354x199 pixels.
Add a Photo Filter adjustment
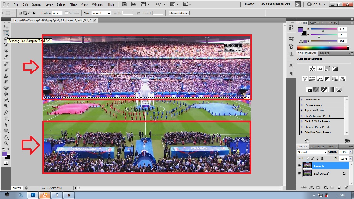coord(335,79)
